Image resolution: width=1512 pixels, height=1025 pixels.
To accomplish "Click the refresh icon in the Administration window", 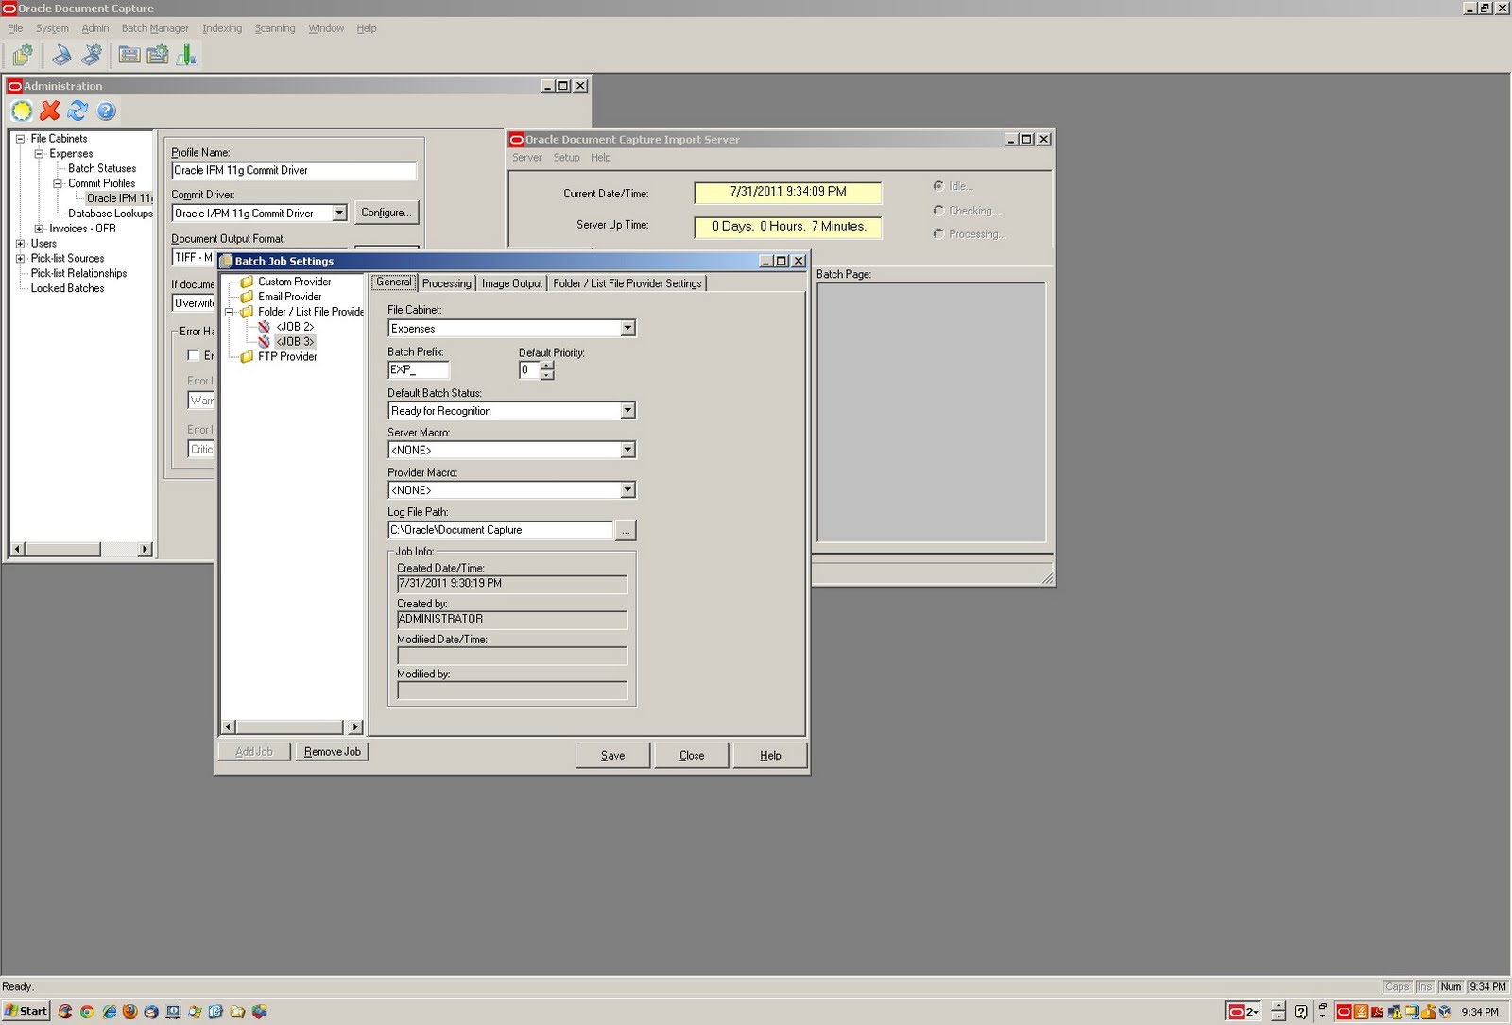I will tap(77, 111).
